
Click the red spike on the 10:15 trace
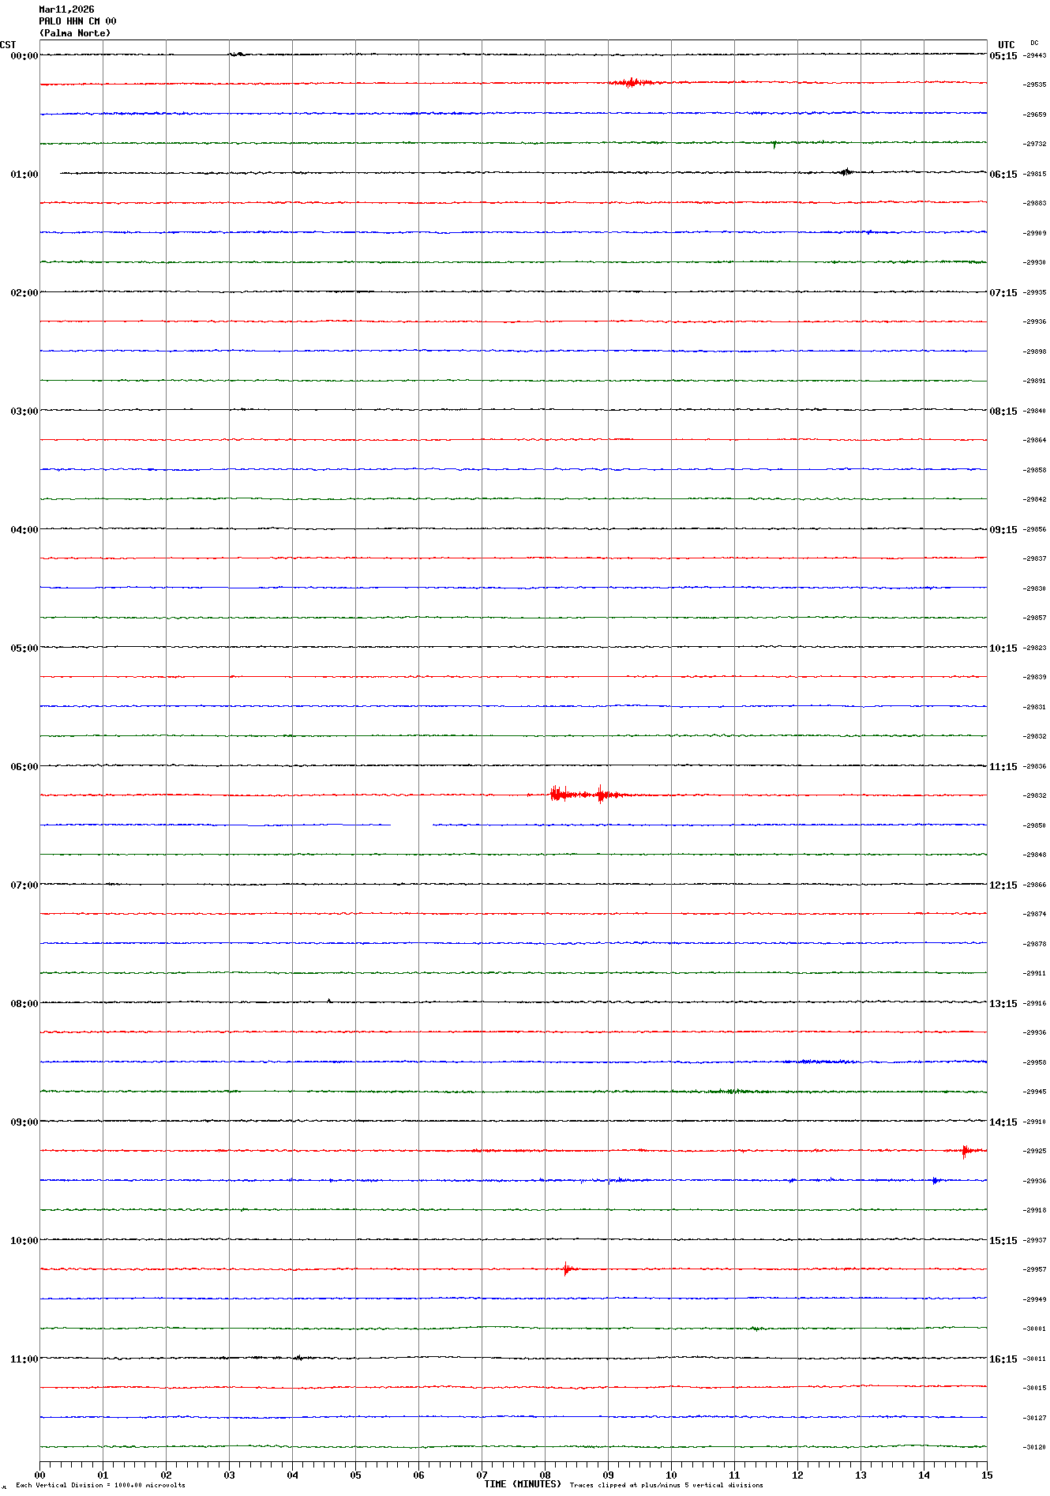click(x=566, y=1269)
